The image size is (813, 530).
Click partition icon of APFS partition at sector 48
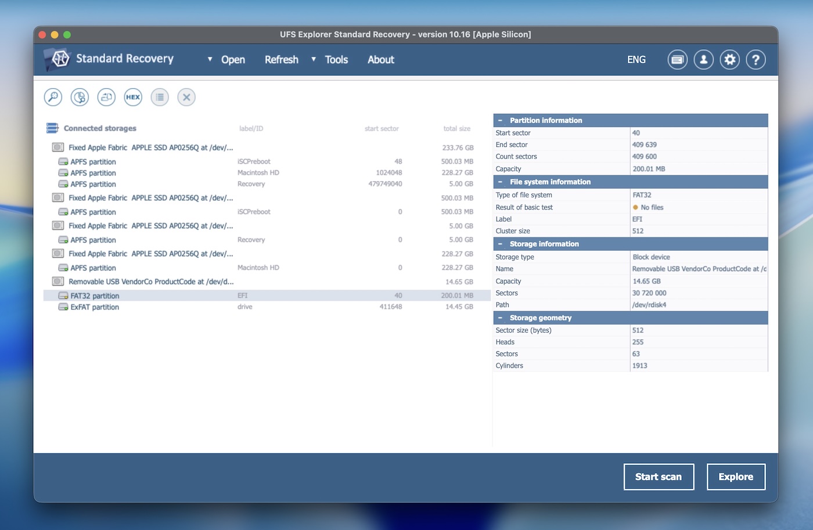tap(63, 161)
